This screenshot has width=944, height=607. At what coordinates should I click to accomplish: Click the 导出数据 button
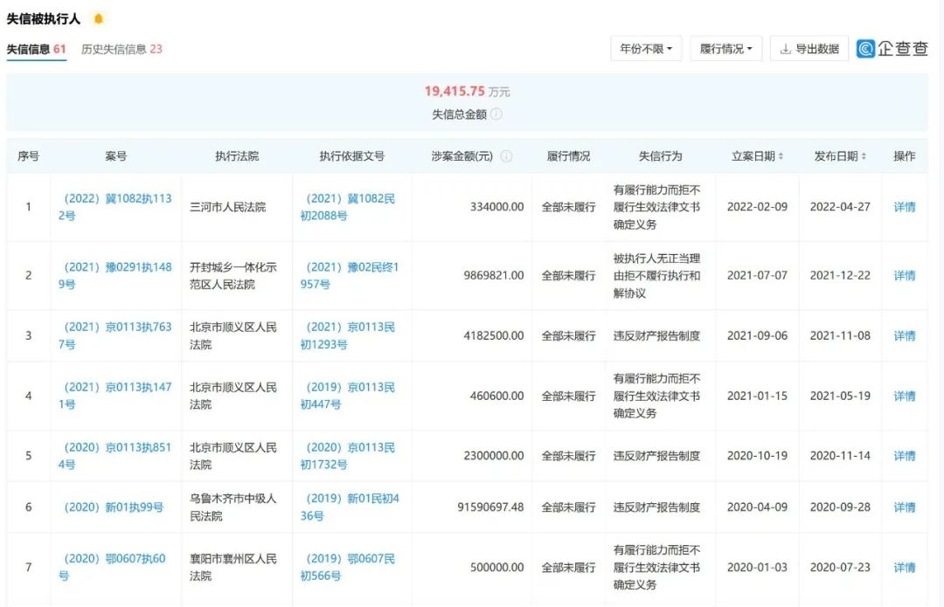click(809, 49)
